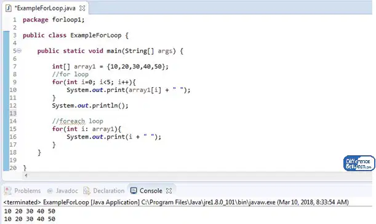Click line number 13 in the gutter
This screenshot has height=224, width=376.
[x=13, y=113]
